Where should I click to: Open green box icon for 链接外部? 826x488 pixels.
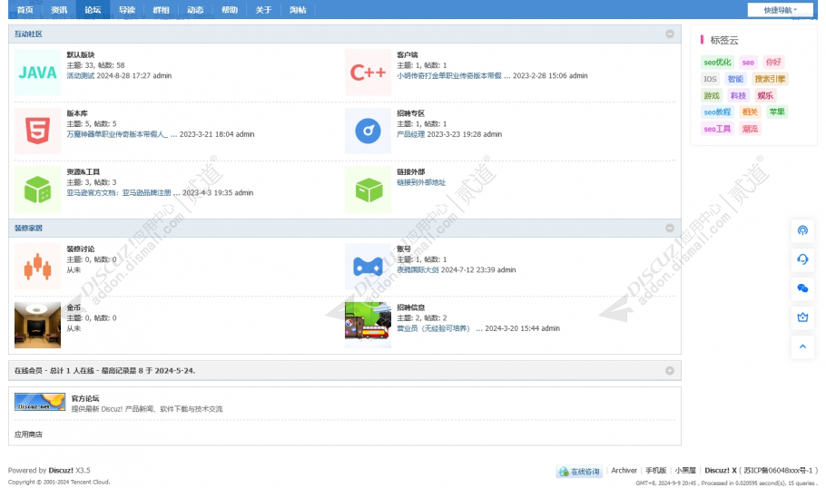tap(368, 189)
